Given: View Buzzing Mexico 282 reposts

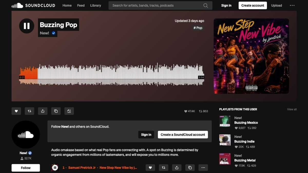Looking at the screenshot, I should click(x=252, y=128).
